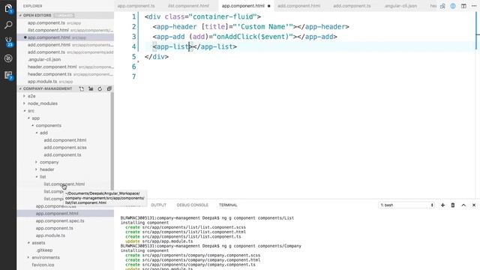480x270 pixels.
Task: Click the open changes icon in editor toolbar
Action: (442, 6)
